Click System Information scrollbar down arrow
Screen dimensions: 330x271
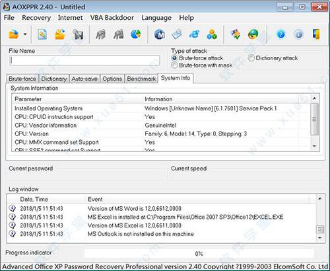pos(315,146)
